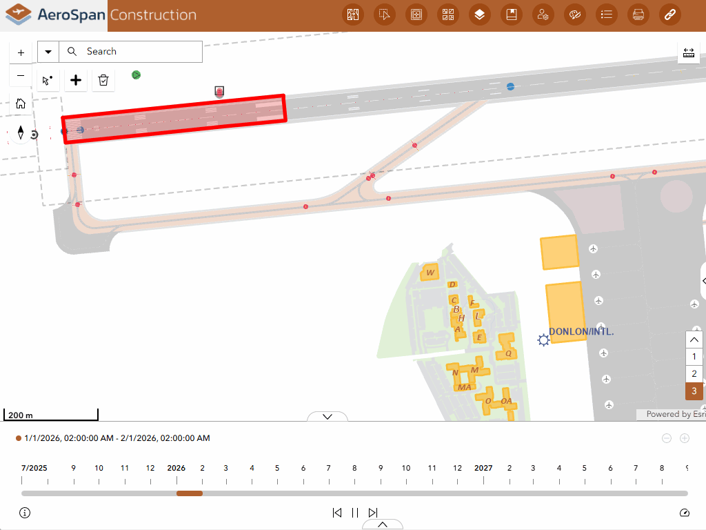Expand the bottom panel with the up chevron

[x=382, y=524]
